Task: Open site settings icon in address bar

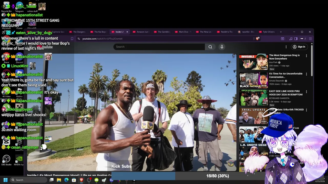Action: pyautogui.click(x=79, y=39)
